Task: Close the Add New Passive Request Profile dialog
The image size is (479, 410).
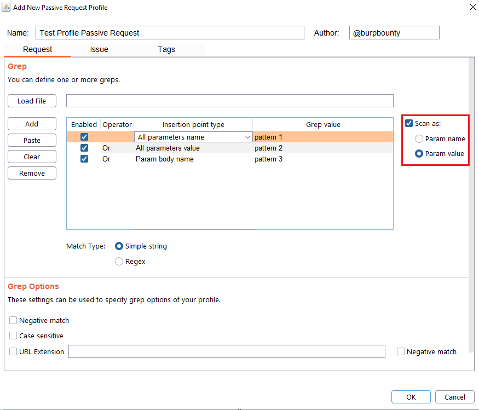Action: [472, 7]
